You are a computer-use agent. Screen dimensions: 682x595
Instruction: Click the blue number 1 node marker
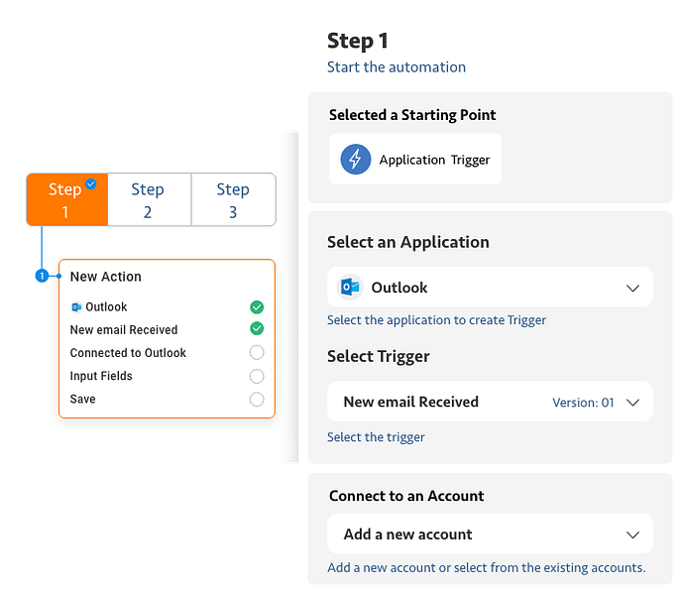(x=42, y=276)
